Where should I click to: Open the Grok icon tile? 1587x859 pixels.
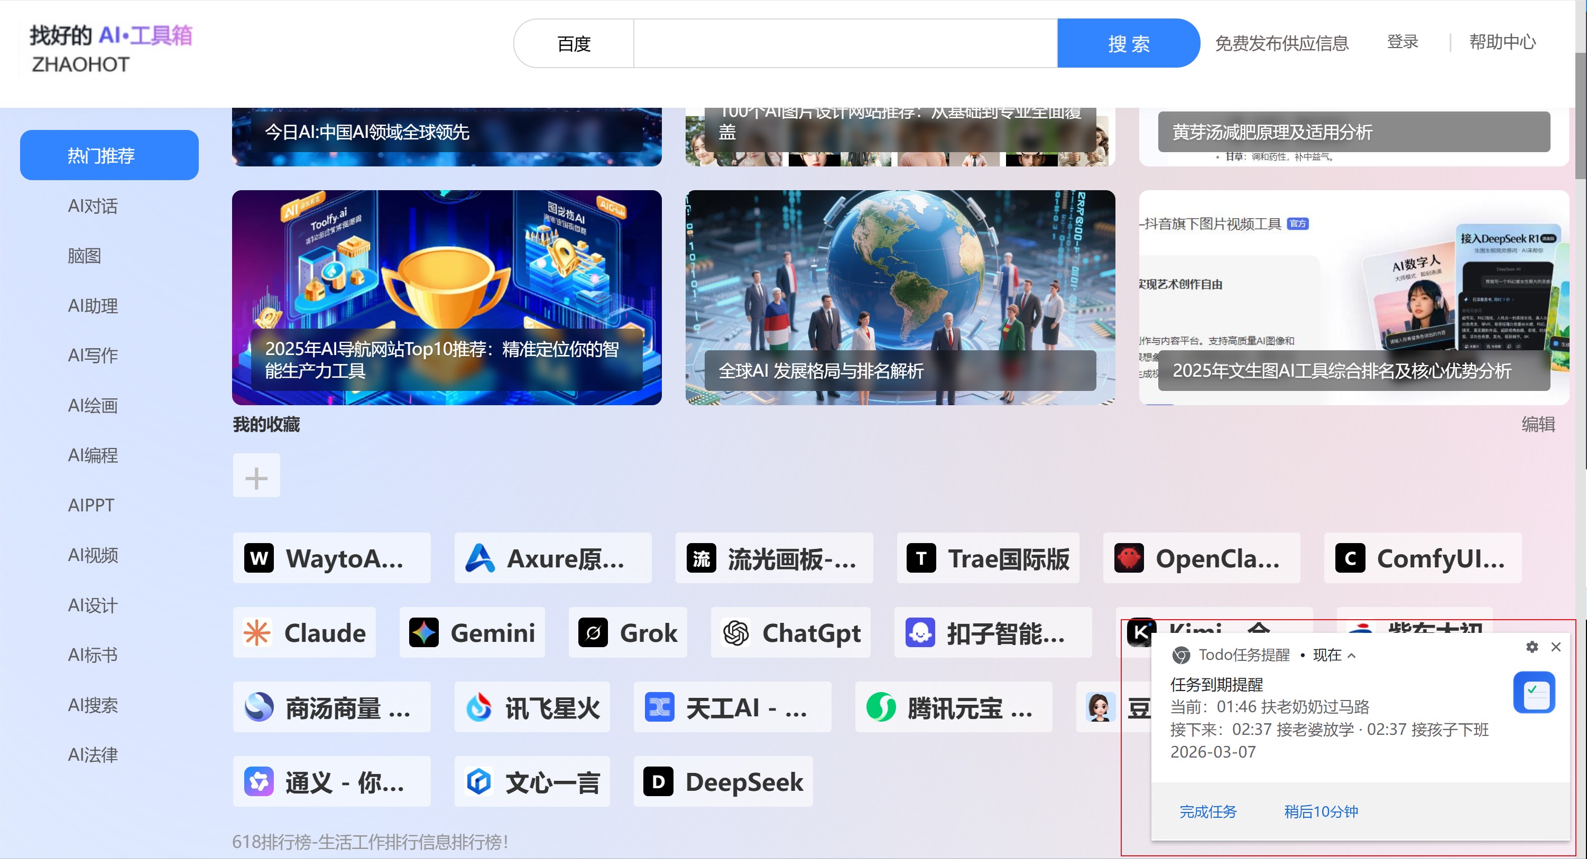[x=593, y=632]
